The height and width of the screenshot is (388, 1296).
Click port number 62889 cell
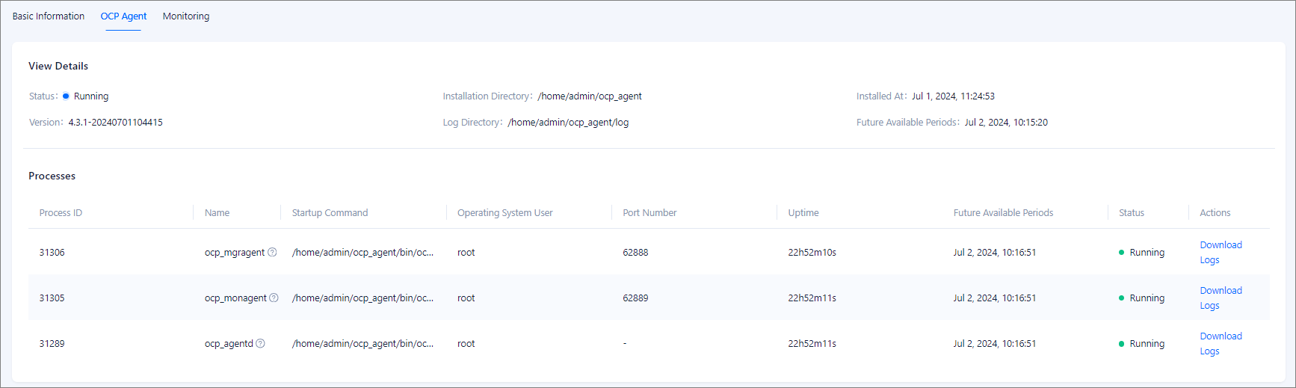click(x=635, y=298)
